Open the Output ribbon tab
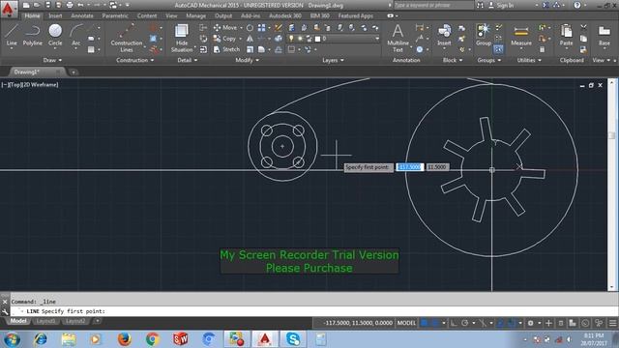The image size is (619, 348). point(223,16)
